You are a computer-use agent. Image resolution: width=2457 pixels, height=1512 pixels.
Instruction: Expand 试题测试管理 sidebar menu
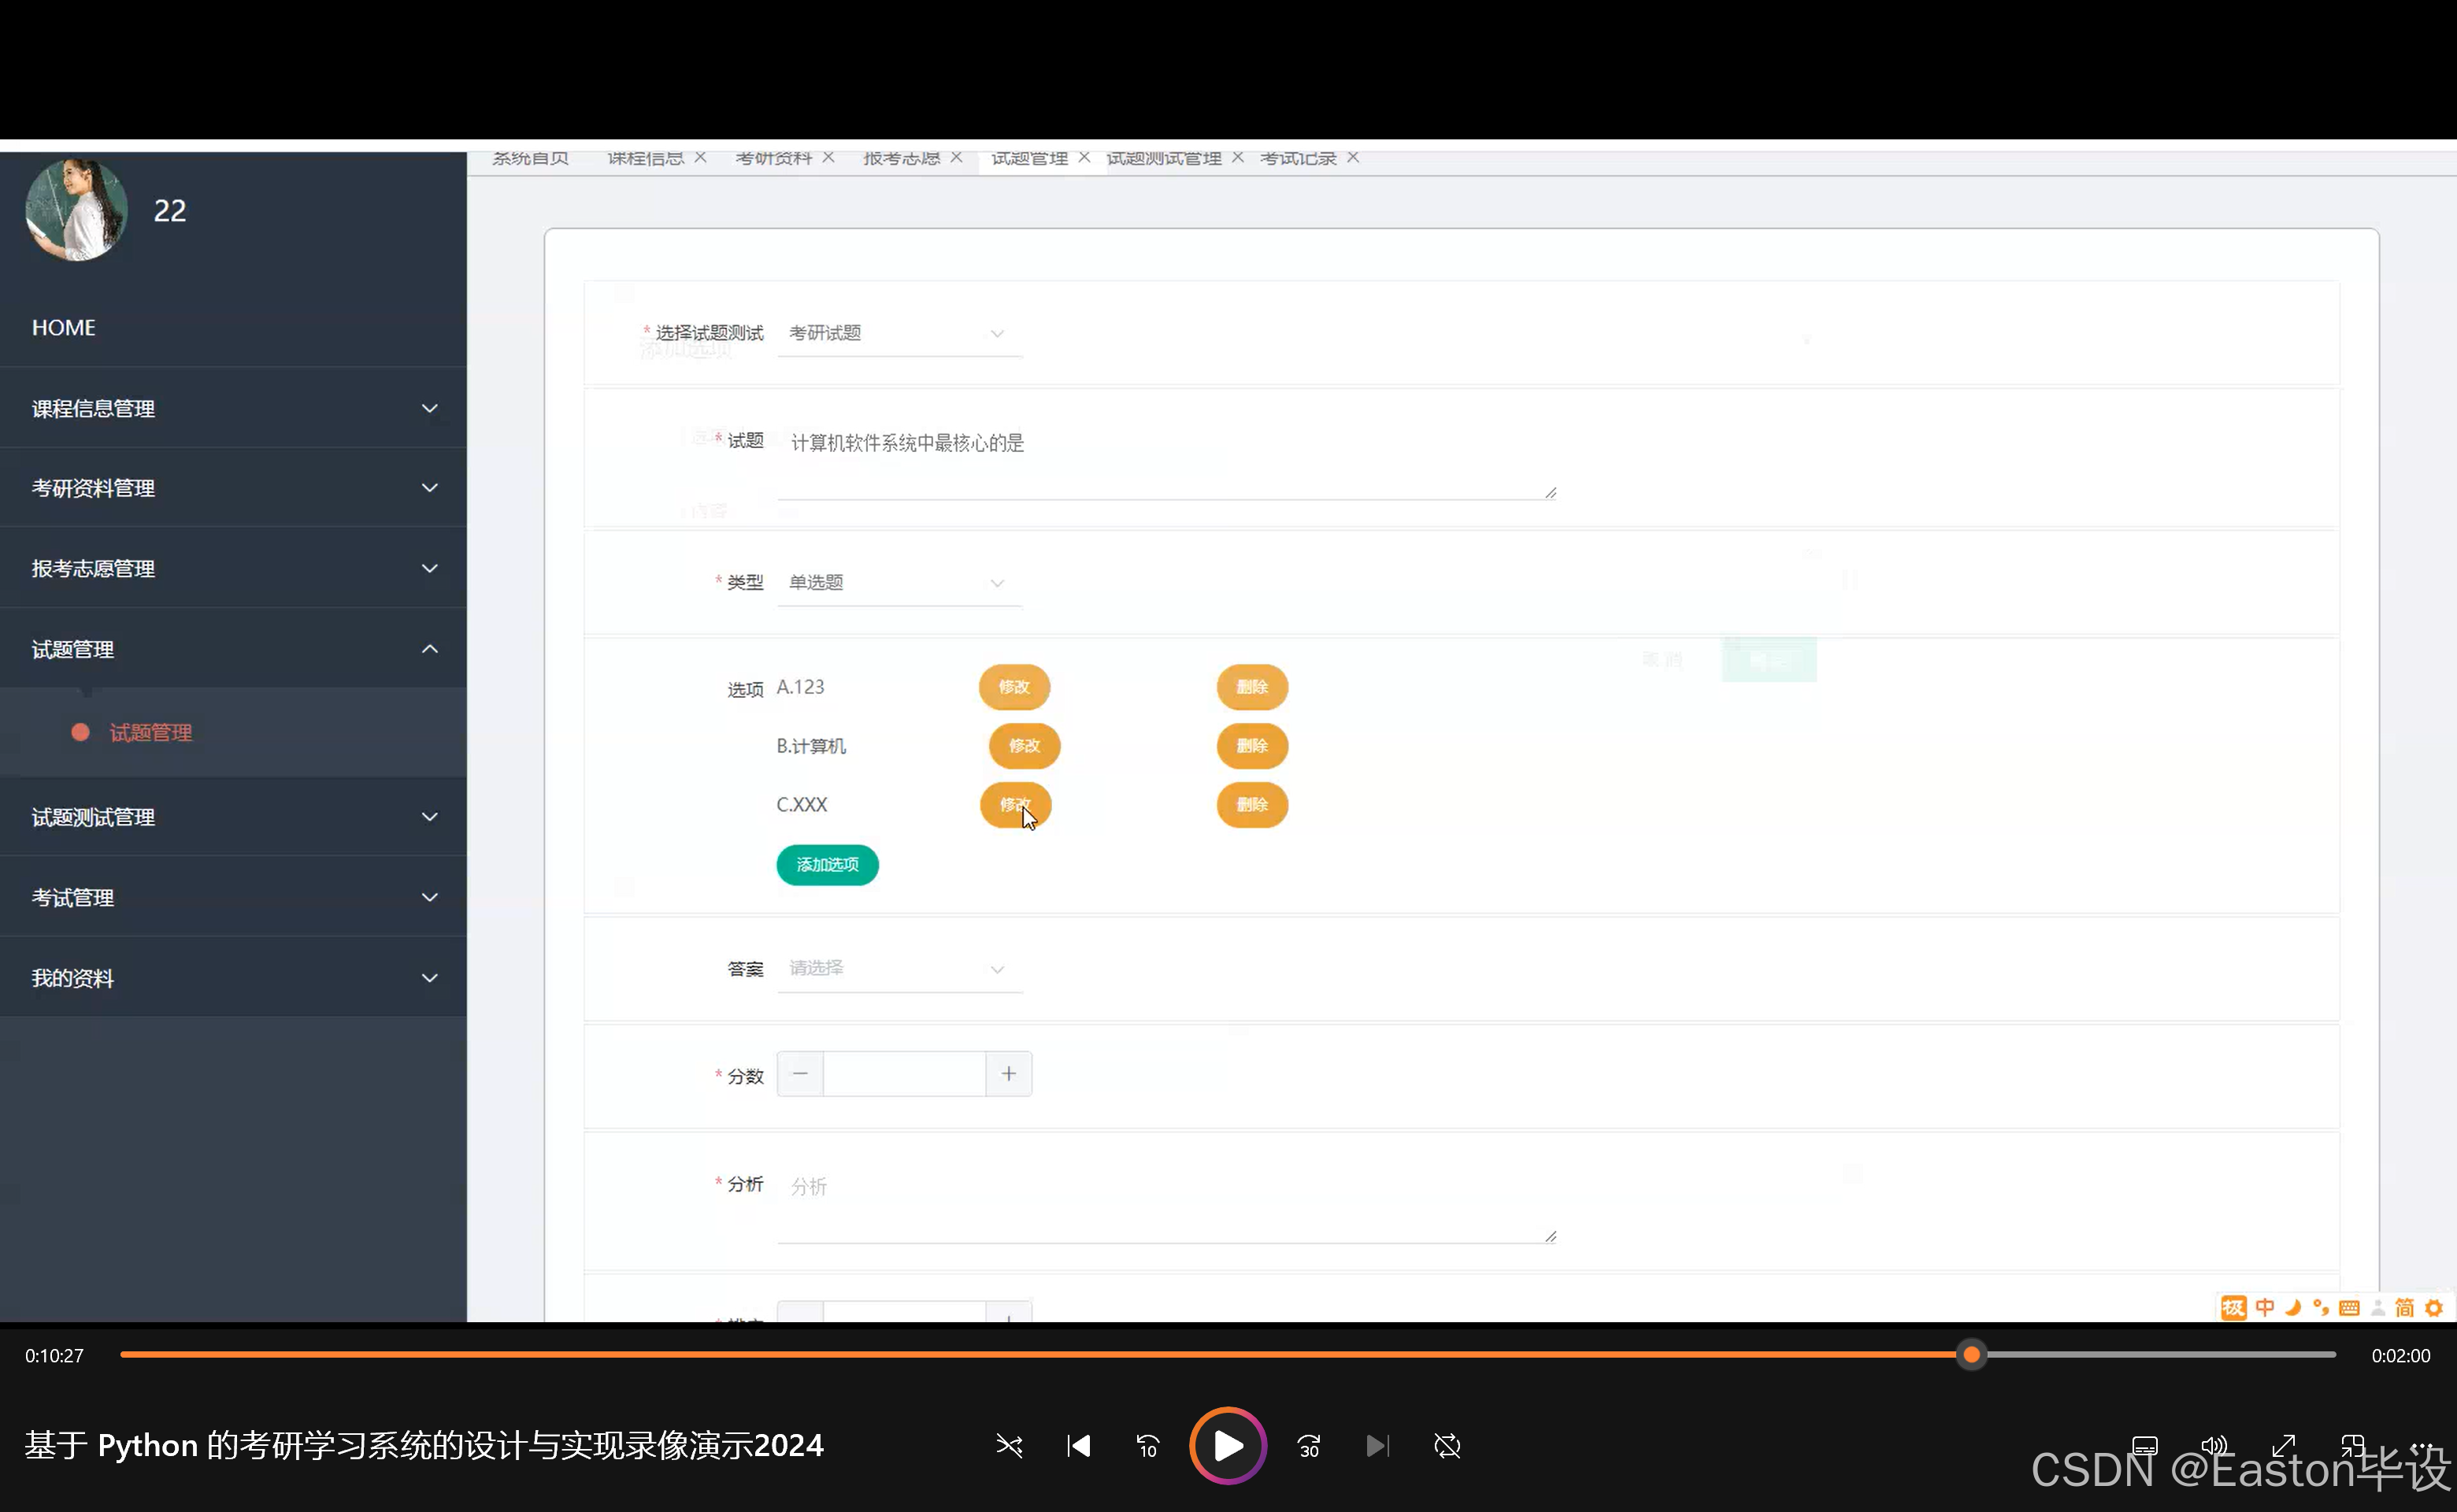tap(233, 817)
